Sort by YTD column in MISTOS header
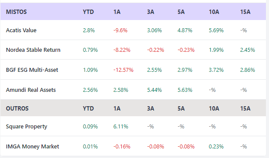This screenshot has height=158, width=269. pyautogui.click(x=88, y=12)
